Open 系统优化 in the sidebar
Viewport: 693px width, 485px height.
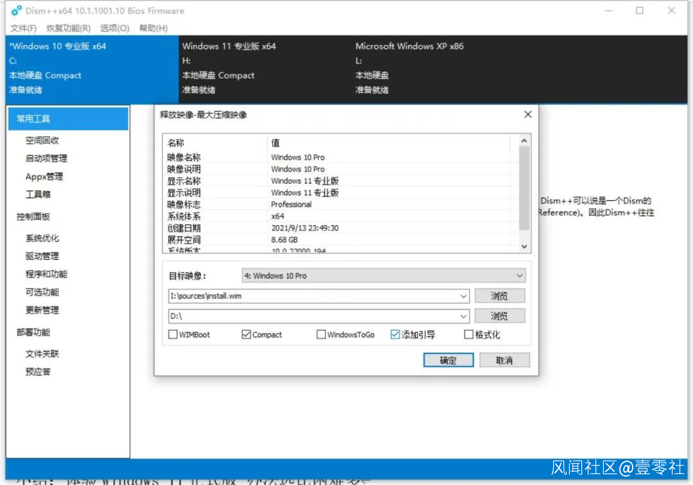[x=42, y=238]
